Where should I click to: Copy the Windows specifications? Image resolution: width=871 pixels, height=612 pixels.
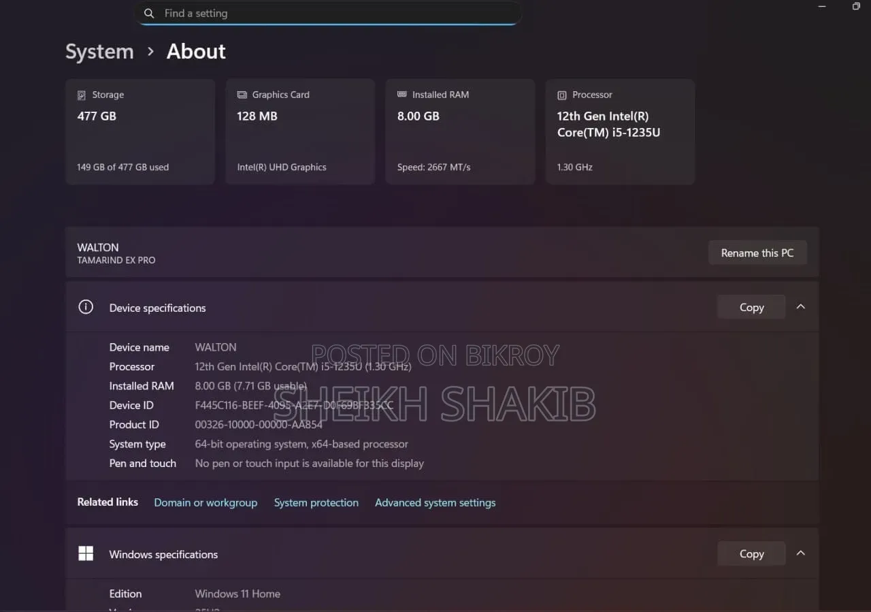click(751, 553)
